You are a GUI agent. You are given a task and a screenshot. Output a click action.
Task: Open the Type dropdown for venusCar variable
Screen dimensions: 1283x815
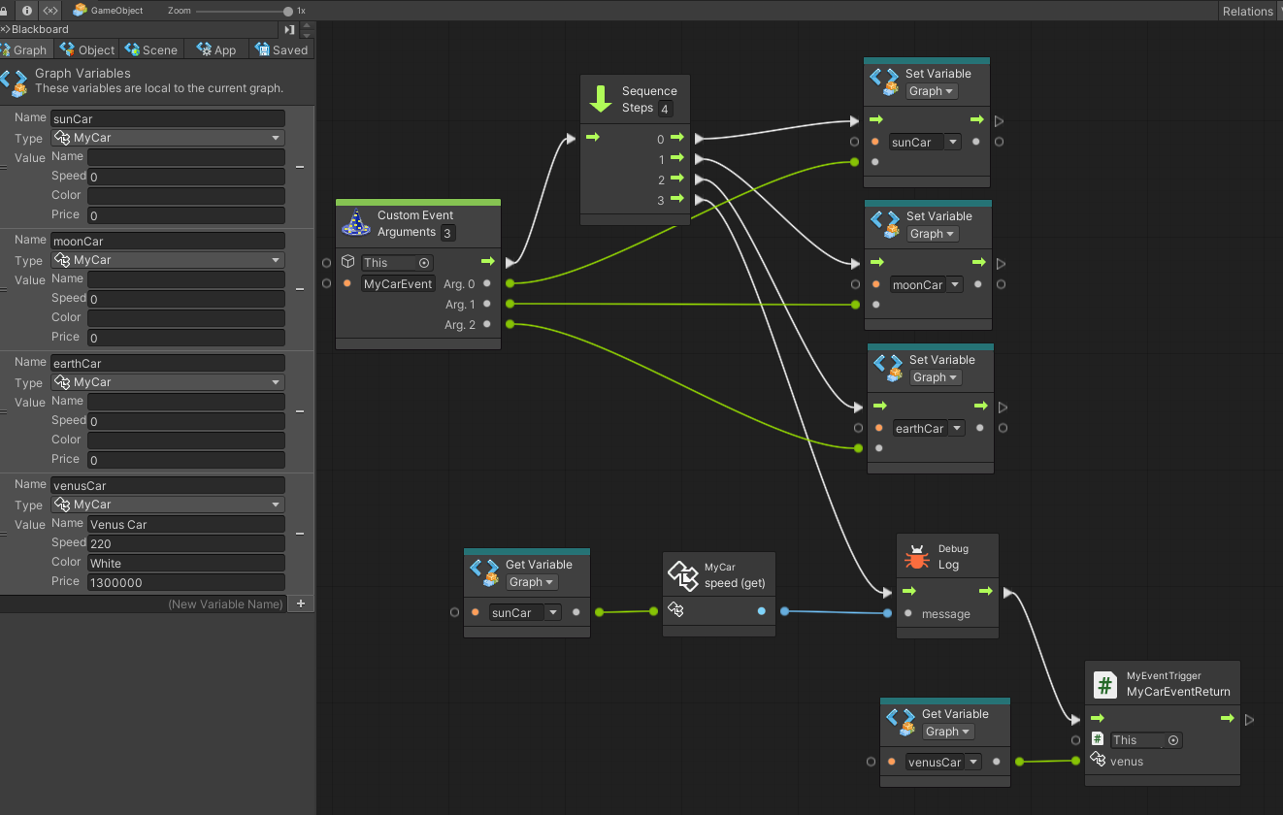coord(167,505)
